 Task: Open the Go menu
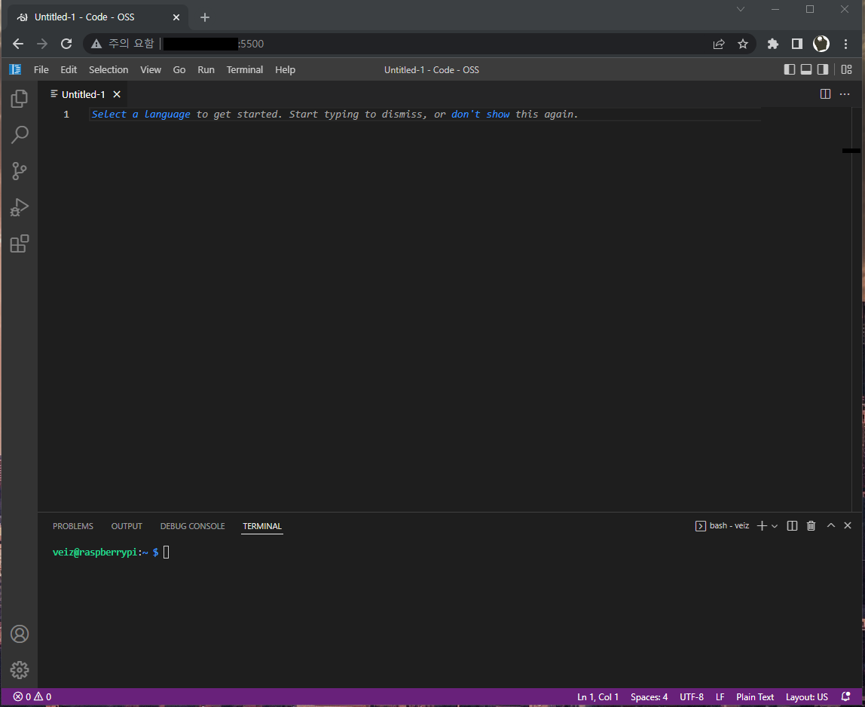point(179,69)
